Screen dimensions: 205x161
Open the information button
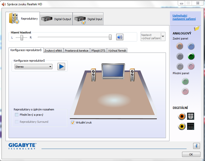point(196,146)
